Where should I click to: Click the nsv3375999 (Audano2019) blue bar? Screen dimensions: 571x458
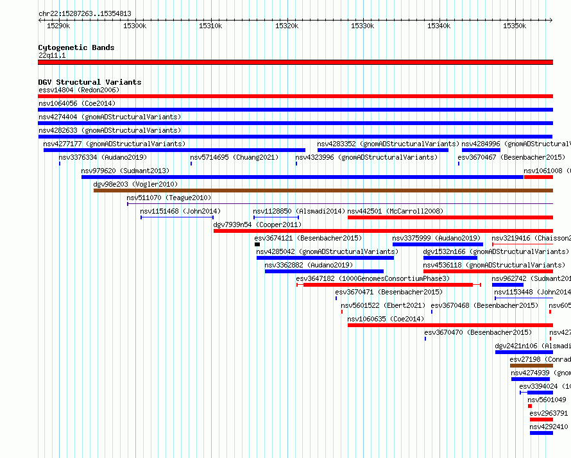tap(438, 244)
